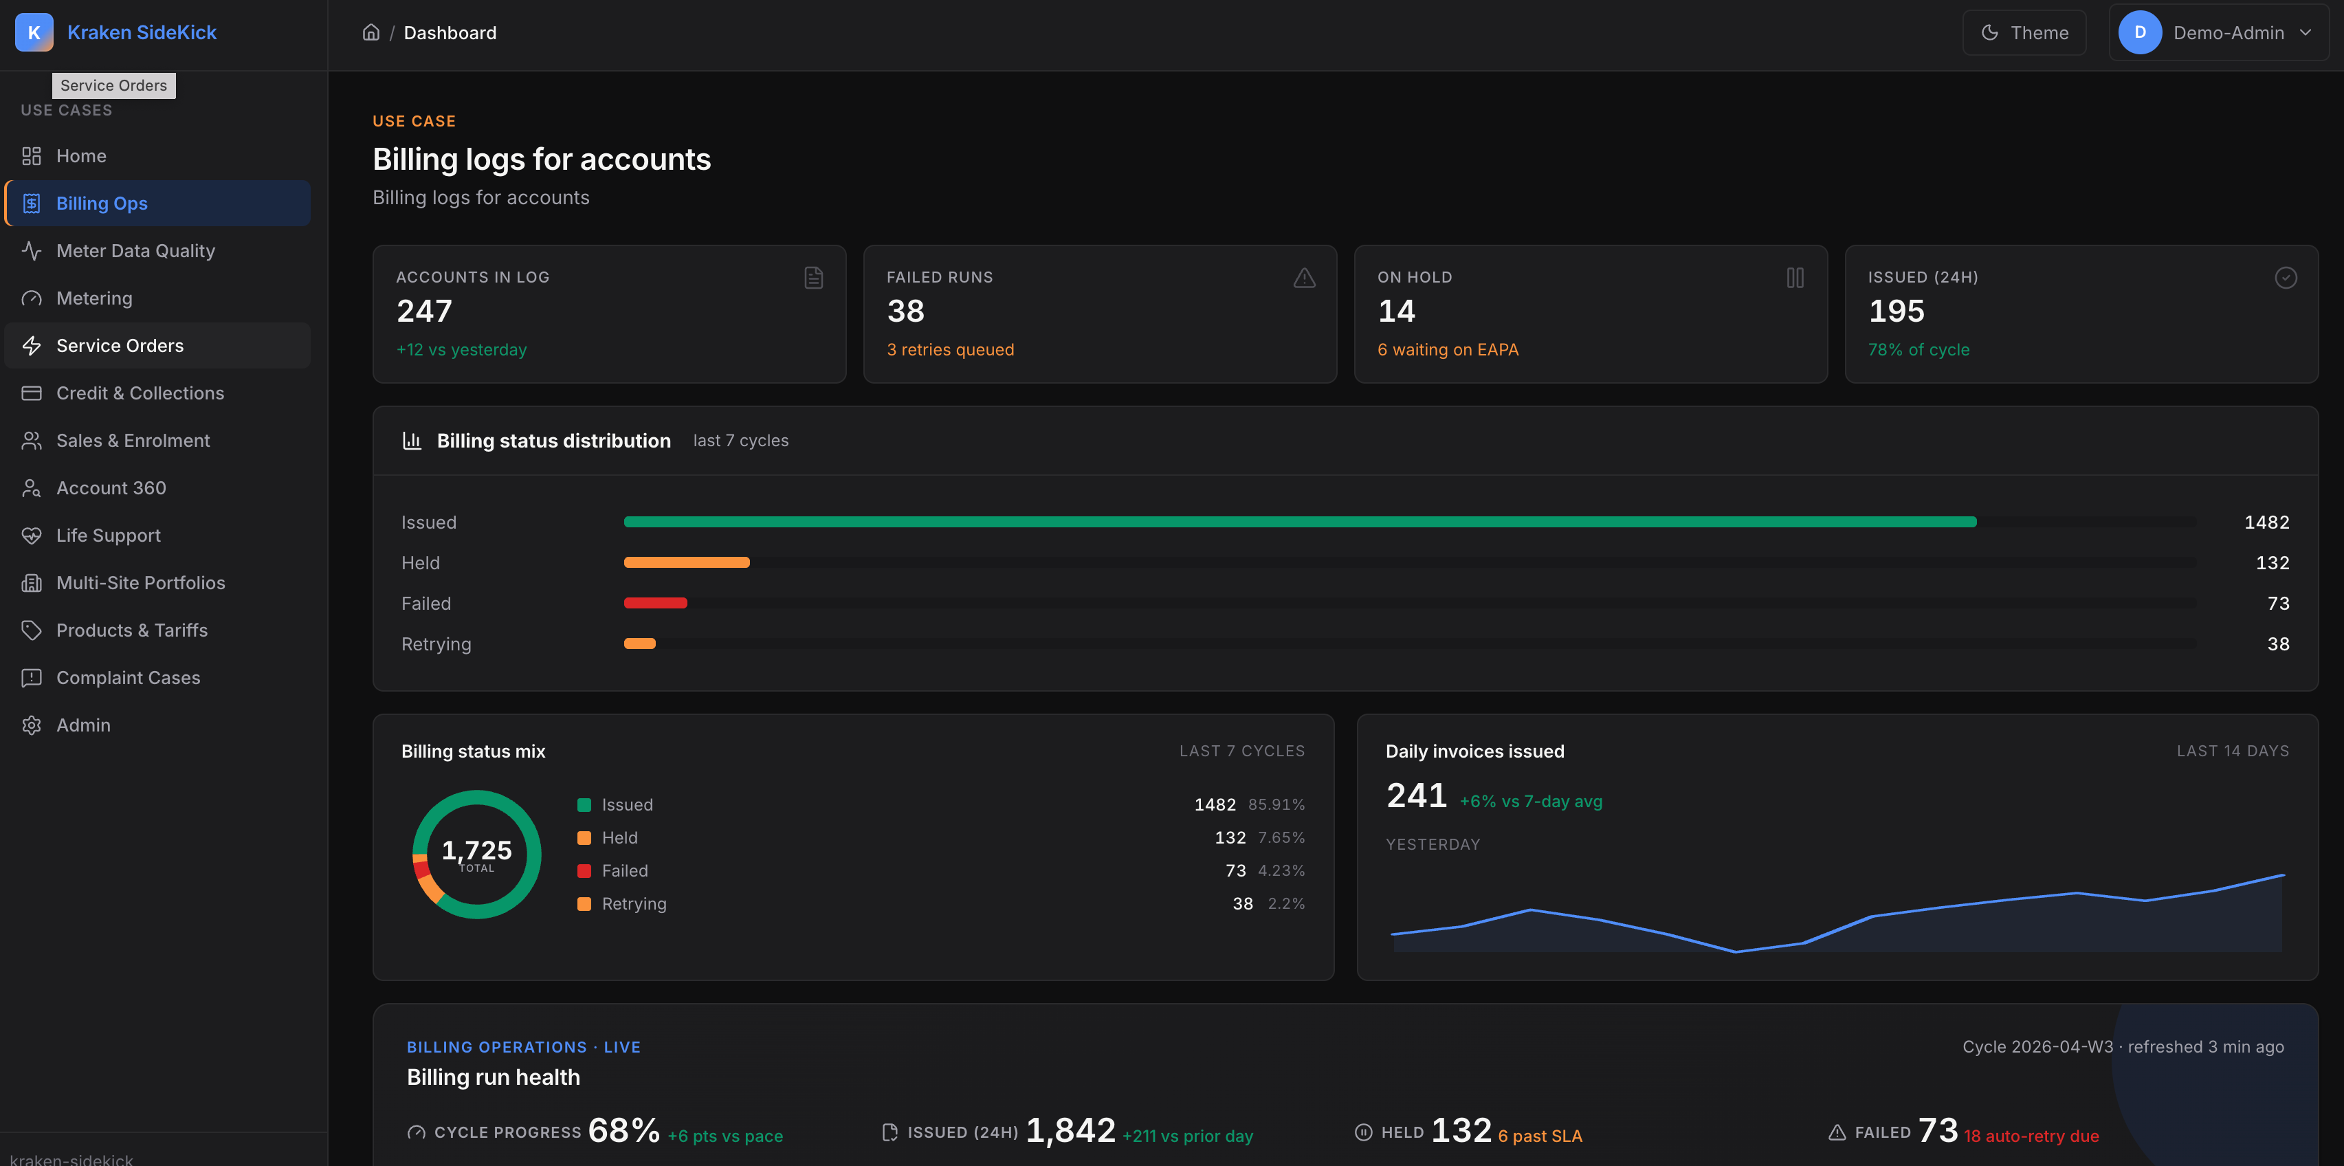This screenshot has height=1166, width=2344.
Task: Click the Accounts in Log value 247
Action: [424, 311]
